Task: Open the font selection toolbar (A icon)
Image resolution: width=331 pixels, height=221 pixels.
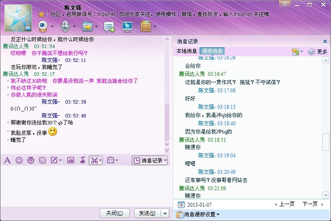Action: tap(7, 160)
